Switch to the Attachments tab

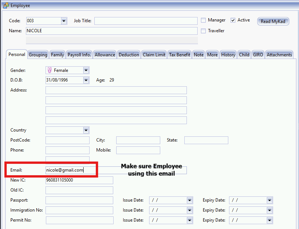pos(279,54)
